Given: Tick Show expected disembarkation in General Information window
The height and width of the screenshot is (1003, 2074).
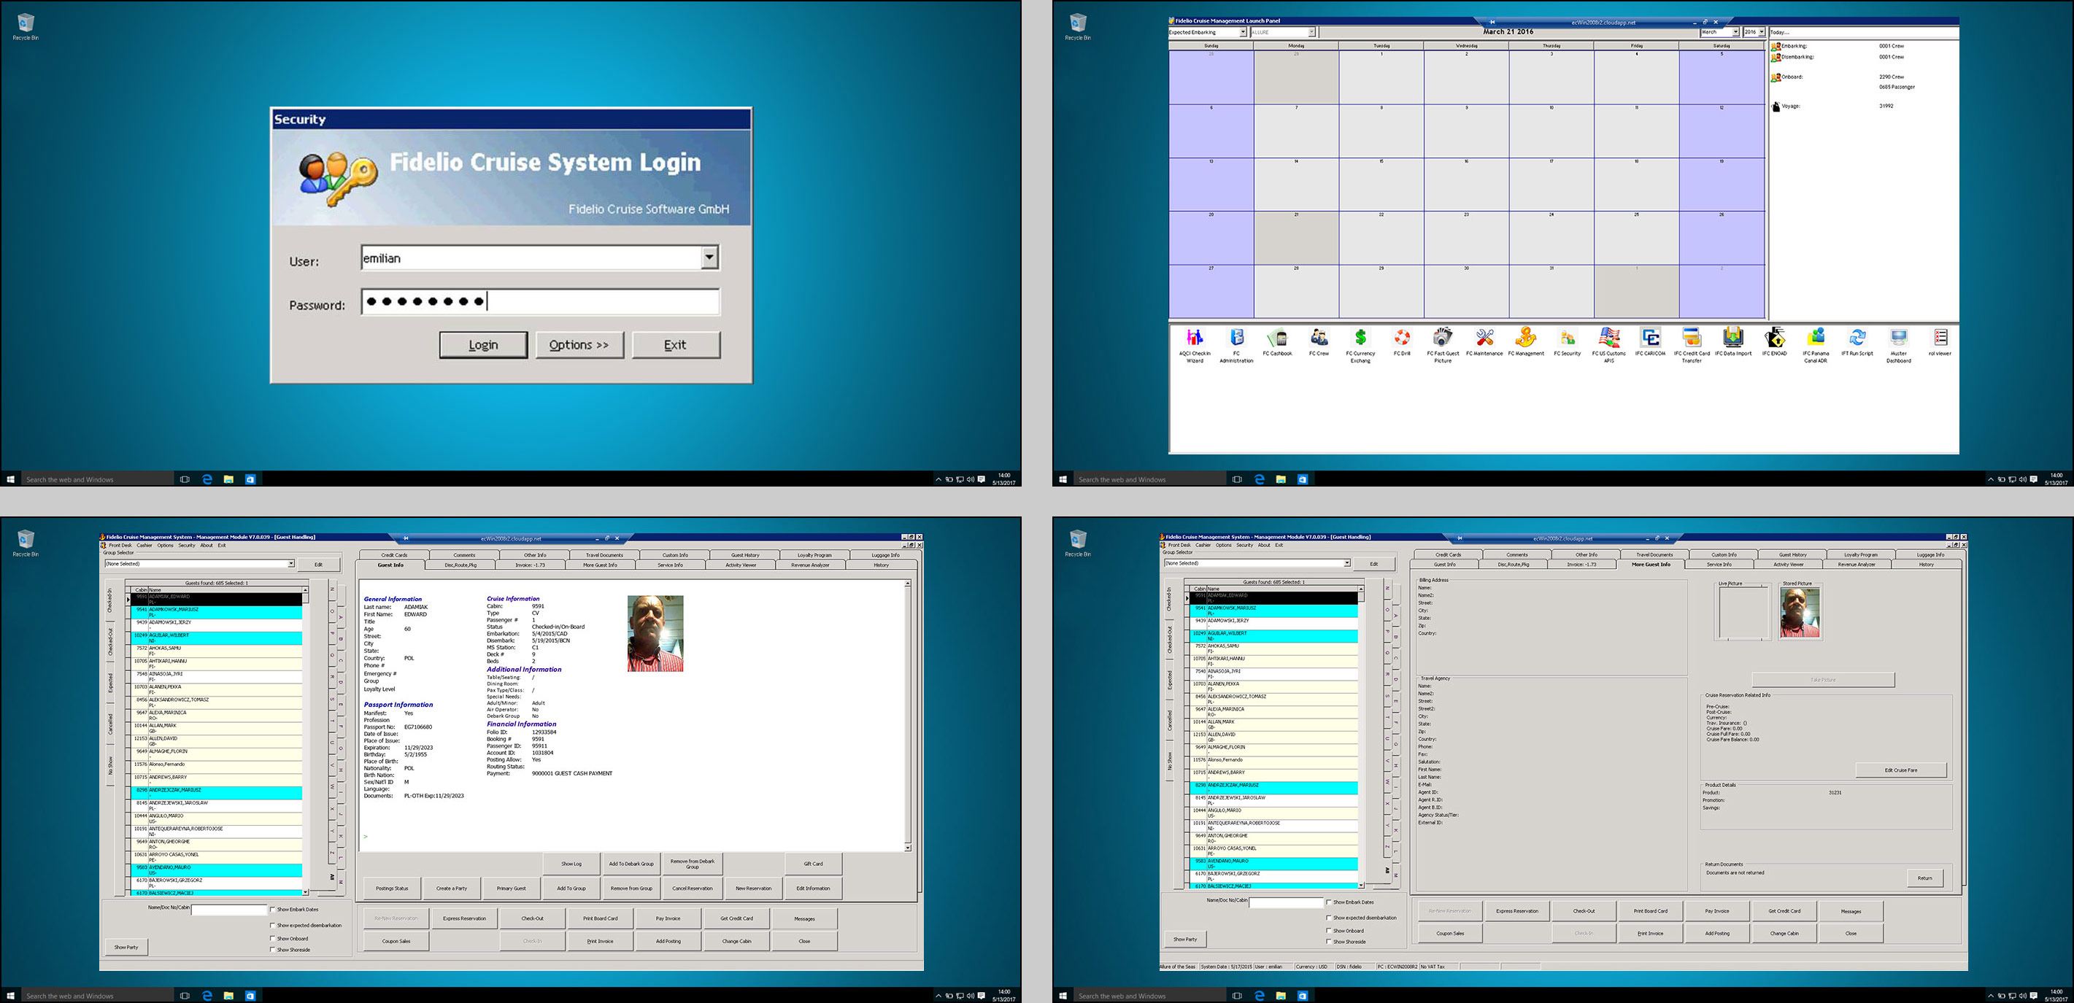Looking at the screenshot, I should 273,926.
